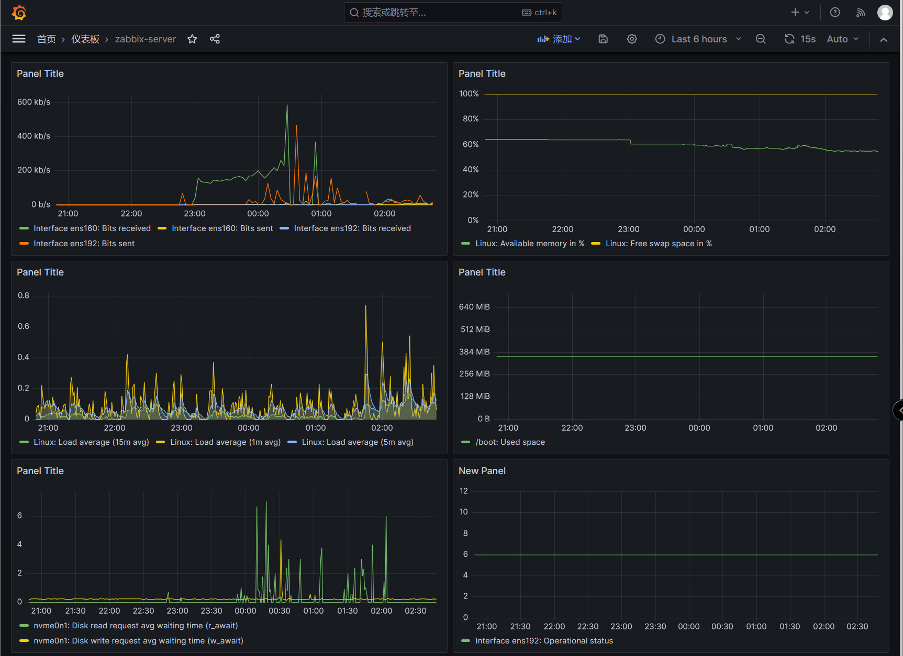Viewport: 903px width, 656px height.
Task: Toggle /boot: Used space legend series
Action: [510, 442]
